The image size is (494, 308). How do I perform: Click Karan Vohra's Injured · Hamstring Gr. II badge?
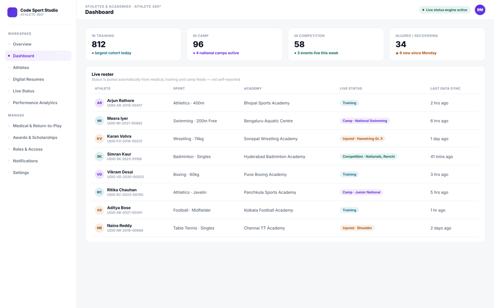(x=362, y=139)
